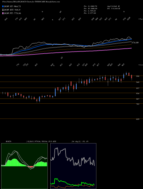Click the 765 price axis label

(138, 104)
